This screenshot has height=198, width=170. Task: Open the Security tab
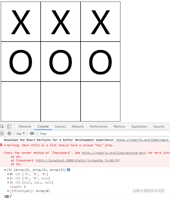[159, 126]
